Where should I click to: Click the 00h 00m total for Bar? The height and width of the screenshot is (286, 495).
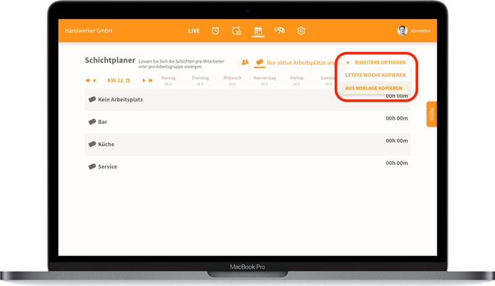tap(397, 118)
